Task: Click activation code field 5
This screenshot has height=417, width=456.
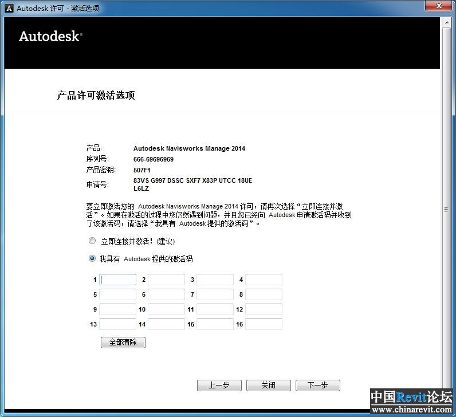Action: pos(117,294)
